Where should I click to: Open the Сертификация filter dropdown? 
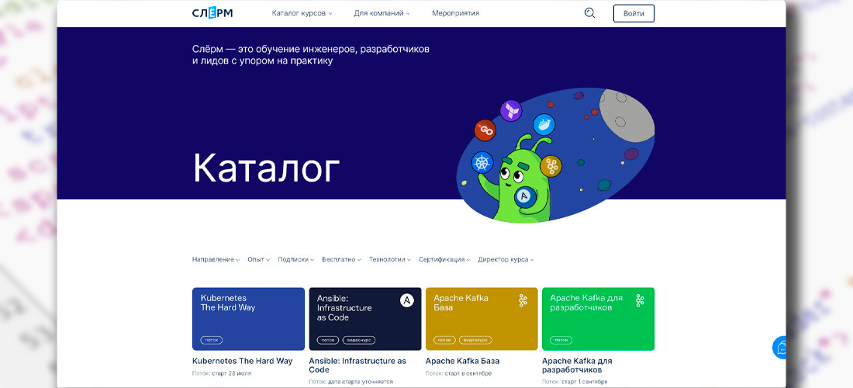(444, 260)
